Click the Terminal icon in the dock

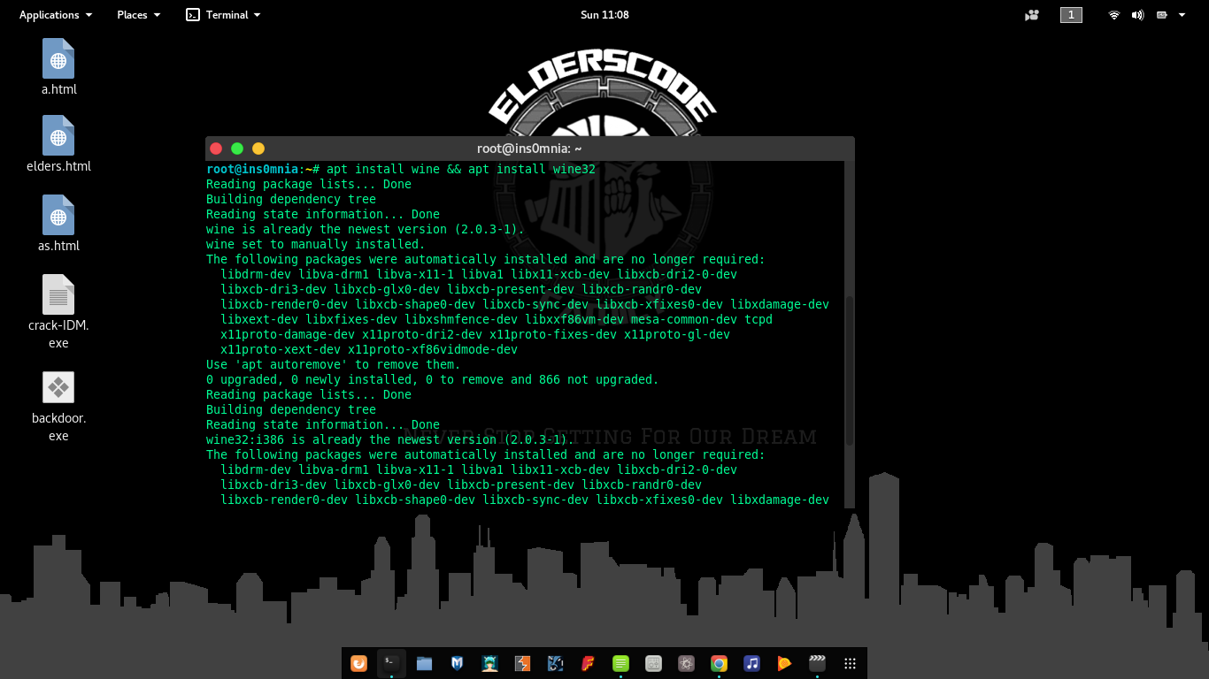click(x=391, y=663)
